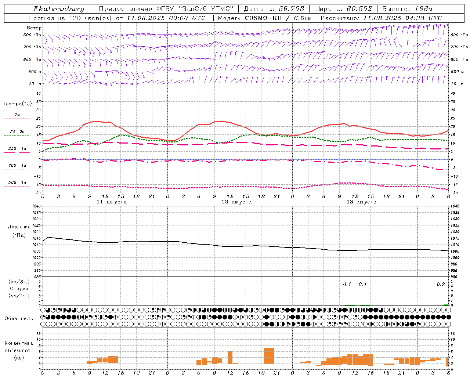This screenshot has height=376, width=470.
Task: Click '850 гПа' dashed legend in temperature panel
Action: [x=17, y=150]
